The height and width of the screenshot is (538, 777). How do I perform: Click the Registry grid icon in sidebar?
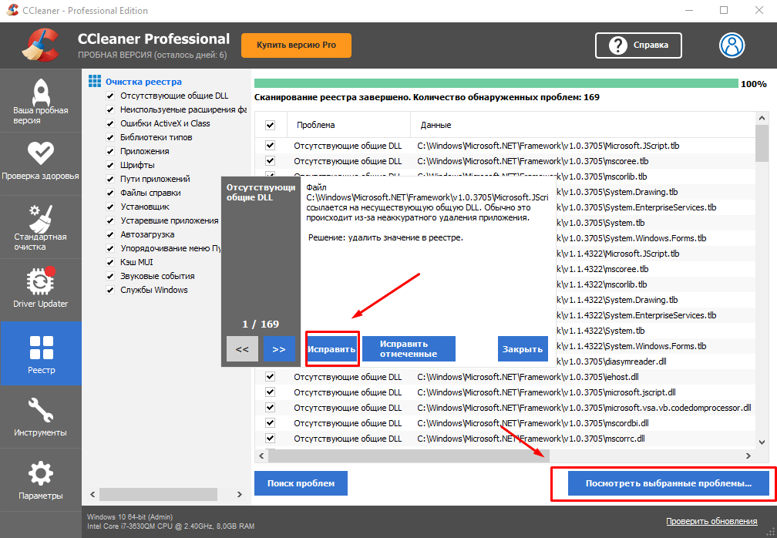(40, 348)
